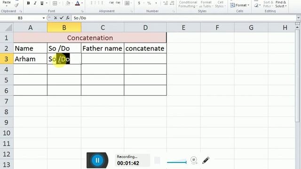Open Conditional Formatting menu
This screenshot has height=169, width=301.
(188, 4)
